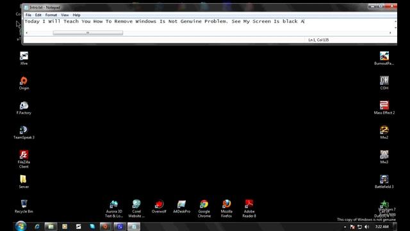Close the Notepad window
This screenshot has width=410, height=231.
391,6
